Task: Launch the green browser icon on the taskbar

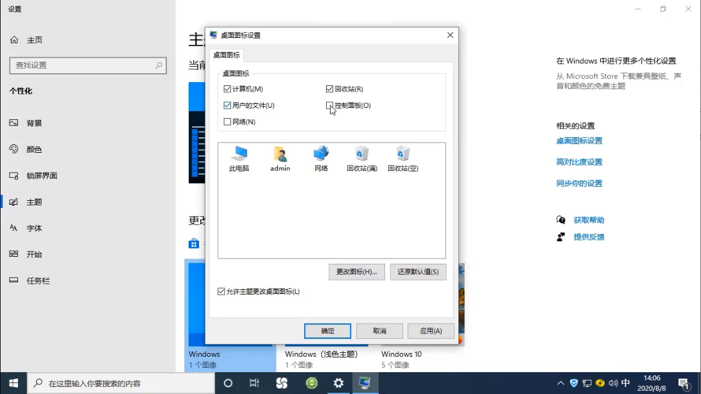Action: (311, 382)
